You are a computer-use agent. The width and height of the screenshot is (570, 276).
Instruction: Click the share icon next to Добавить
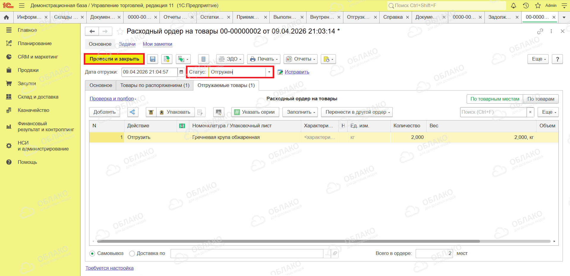133,112
